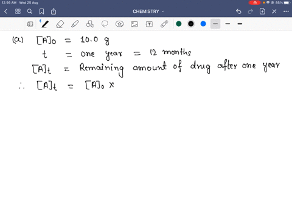The image size is (292, 219).
Task: Open the CHEMISTRY notebook title dropdown
Action: 148,12
